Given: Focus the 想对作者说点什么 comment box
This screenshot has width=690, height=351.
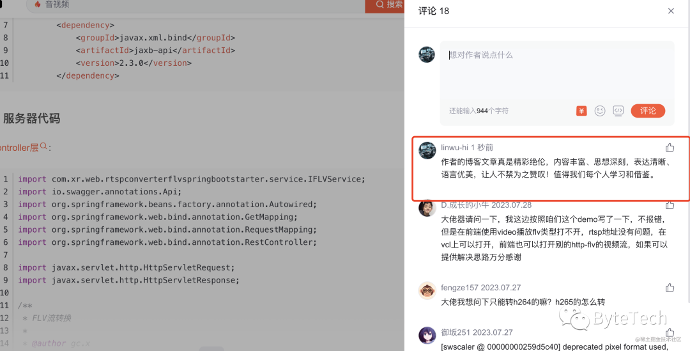Looking at the screenshot, I should click(556, 70).
